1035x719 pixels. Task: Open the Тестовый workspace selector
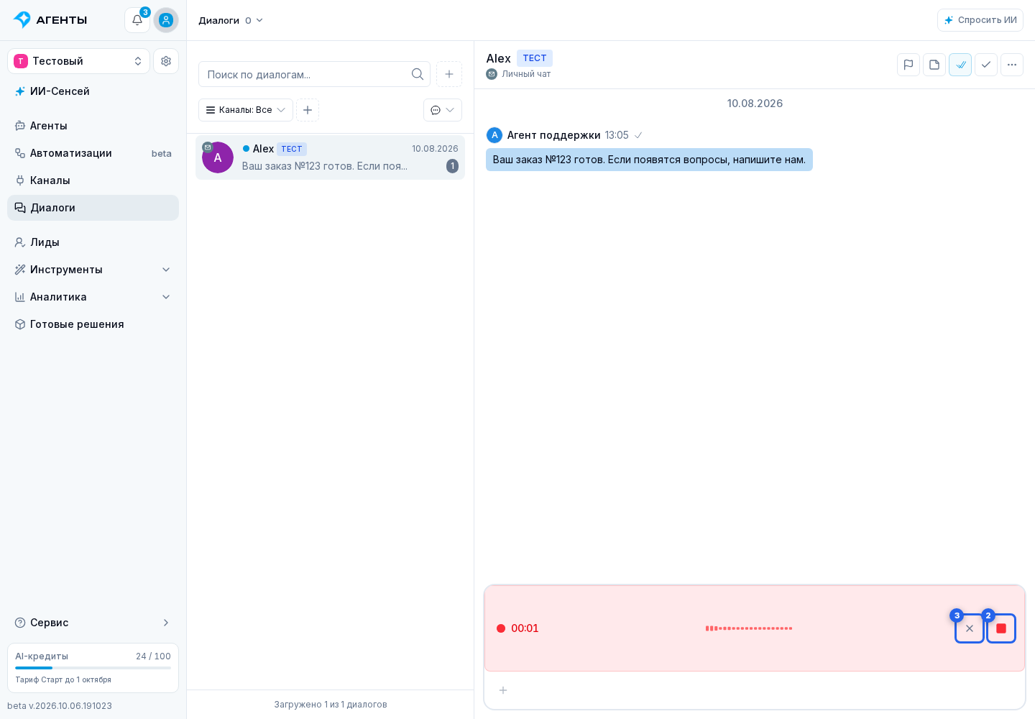[79, 61]
